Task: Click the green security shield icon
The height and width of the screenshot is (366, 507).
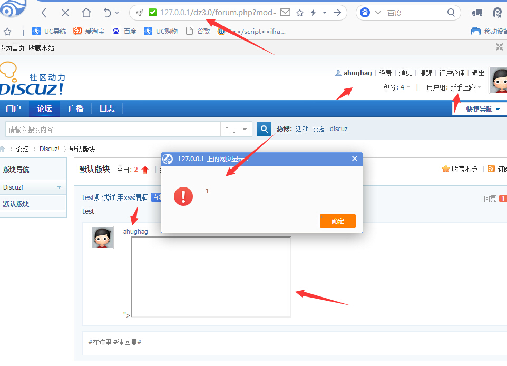Action: click(152, 13)
